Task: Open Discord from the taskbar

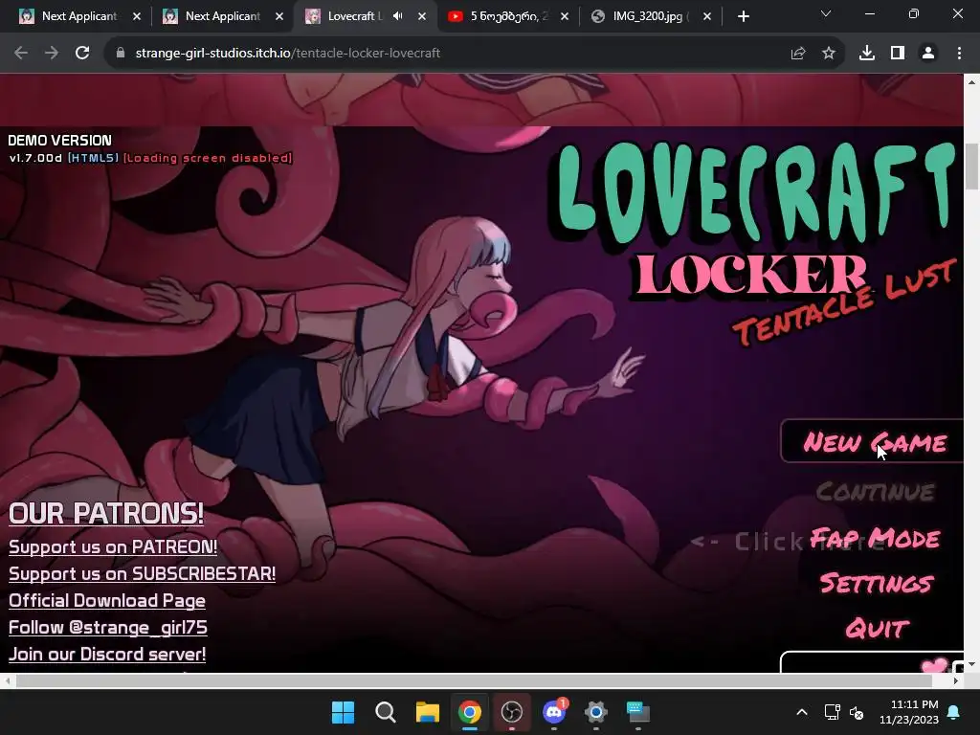Action: pos(554,712)
